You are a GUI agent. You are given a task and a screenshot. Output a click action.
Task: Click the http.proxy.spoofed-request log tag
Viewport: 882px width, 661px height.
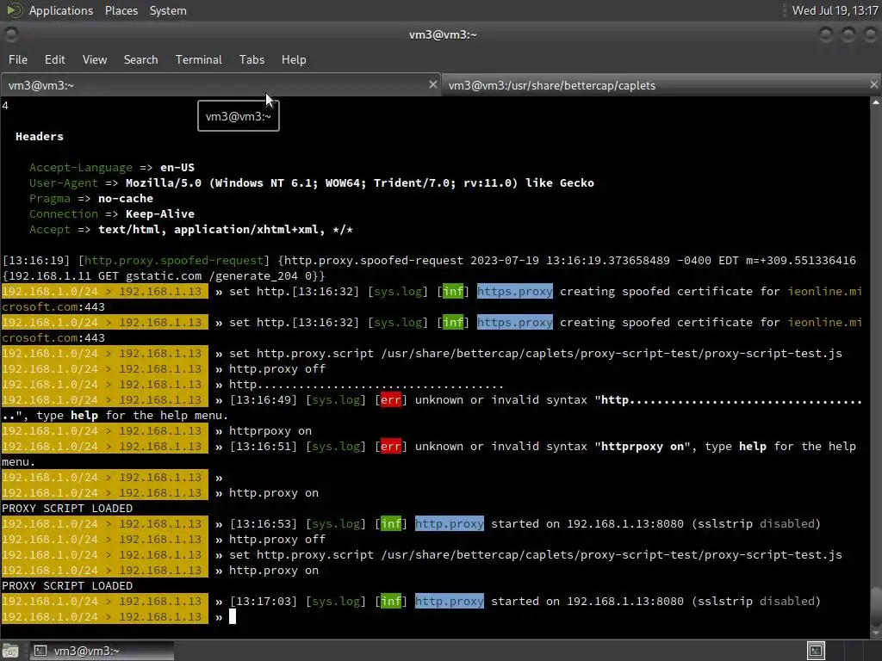(174, 260)
